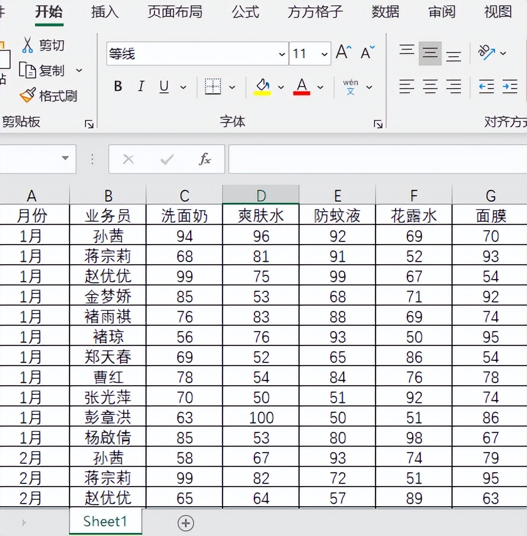Viewport: 527px width, 536px height.
Task: Toggle Italic formatting
Action: (x=141, y=86)
